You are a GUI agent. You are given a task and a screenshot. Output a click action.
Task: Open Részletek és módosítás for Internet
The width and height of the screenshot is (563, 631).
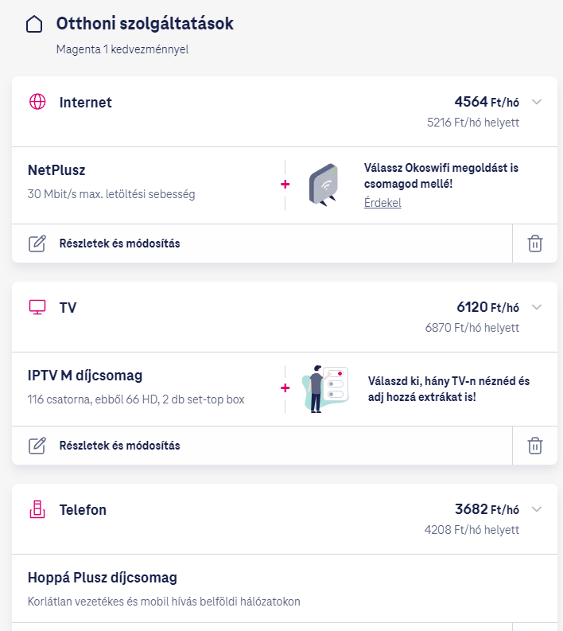(x=119, y=243)
